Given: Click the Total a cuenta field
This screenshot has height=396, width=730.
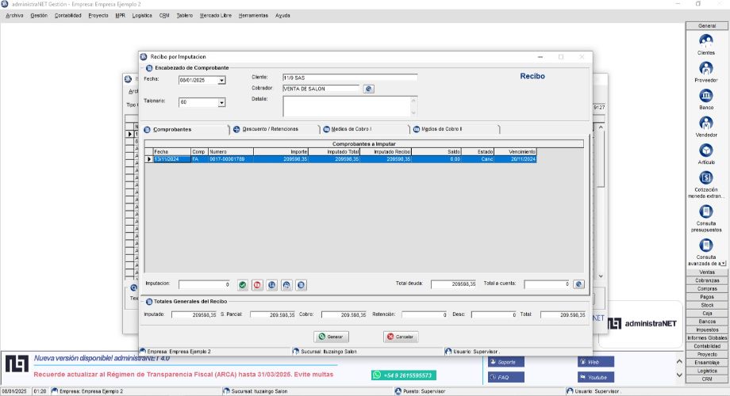Looking at the screenshot, I should click(x=547, y=284).
